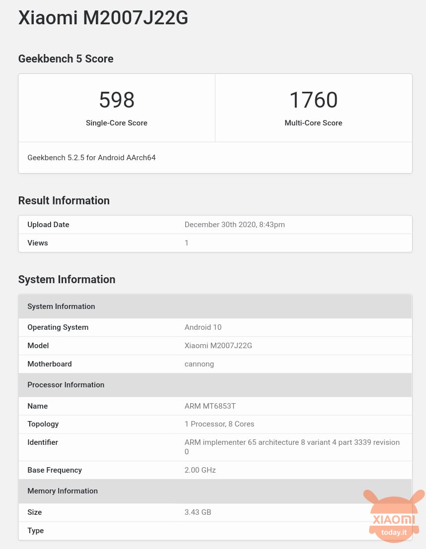Click the memory Size row label
This screenshot has height=549, width=426.
(x=35, y=512)
